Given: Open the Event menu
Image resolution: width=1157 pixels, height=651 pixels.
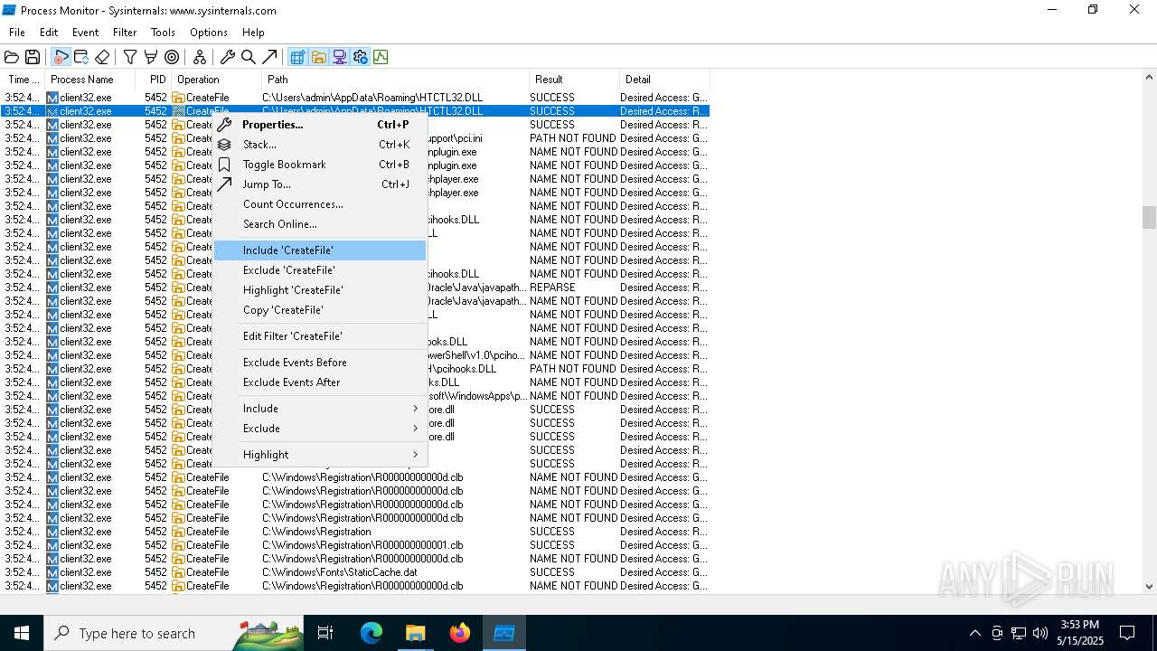Looking at the screenshot, I should point(86,32).
